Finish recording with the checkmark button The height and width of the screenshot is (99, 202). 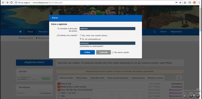(x=197, y=95)
